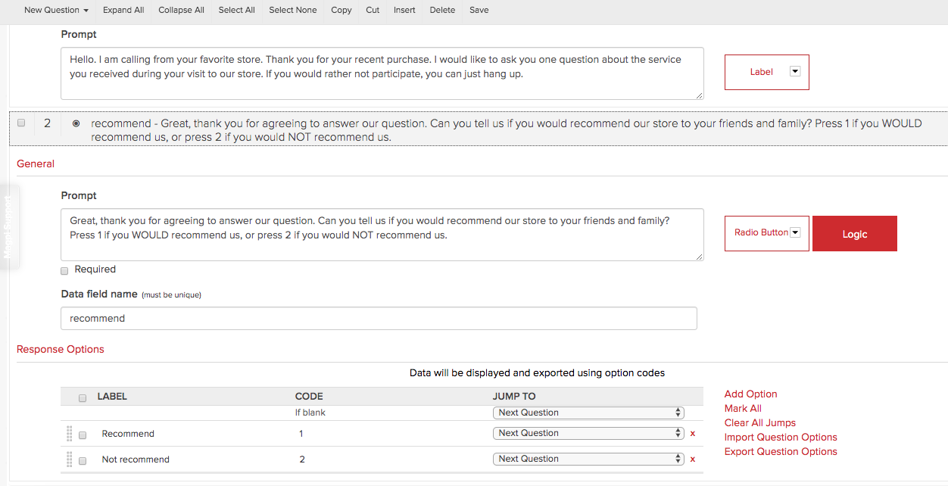
Task: Click the drag handle beside Not recommend
Action: [68, 460]
